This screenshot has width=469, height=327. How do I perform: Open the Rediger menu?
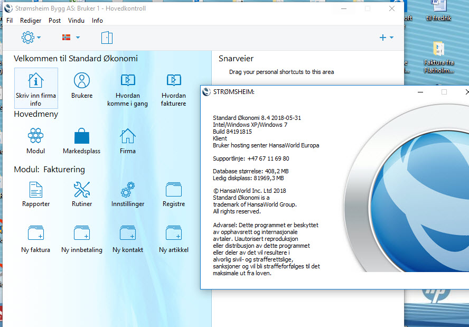coord(31,21)
